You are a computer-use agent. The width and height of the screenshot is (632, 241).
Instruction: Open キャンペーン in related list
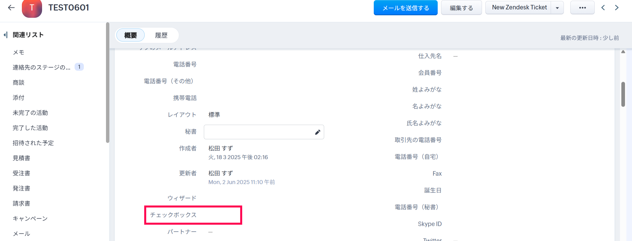coord(30,219)
